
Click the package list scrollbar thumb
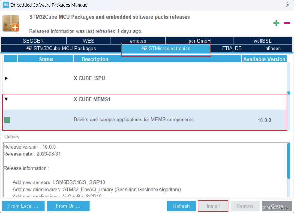289,93
